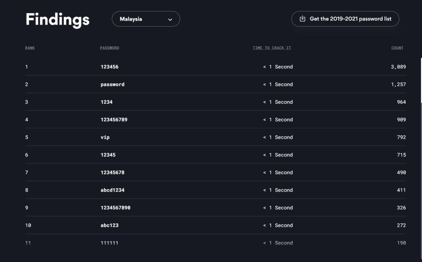
Task: Click the PASSWORD column header
Action: coord(109,48)
